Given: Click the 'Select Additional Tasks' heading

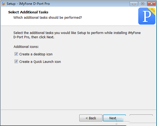Looking at the screenshot, I should 28,12.
